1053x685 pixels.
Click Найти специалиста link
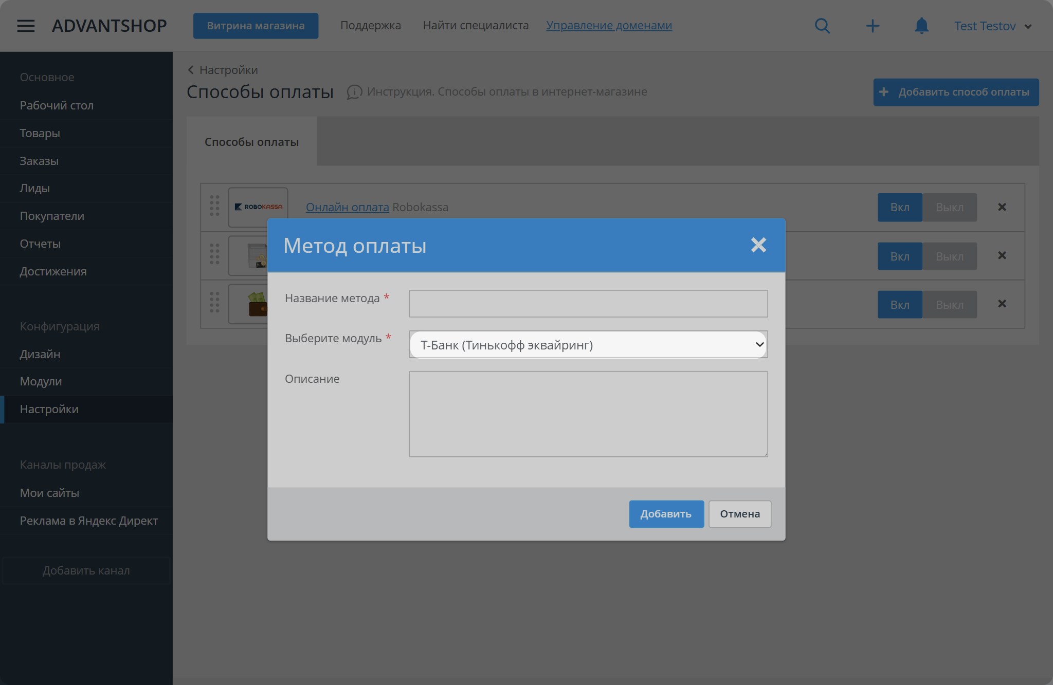[476, 25]
